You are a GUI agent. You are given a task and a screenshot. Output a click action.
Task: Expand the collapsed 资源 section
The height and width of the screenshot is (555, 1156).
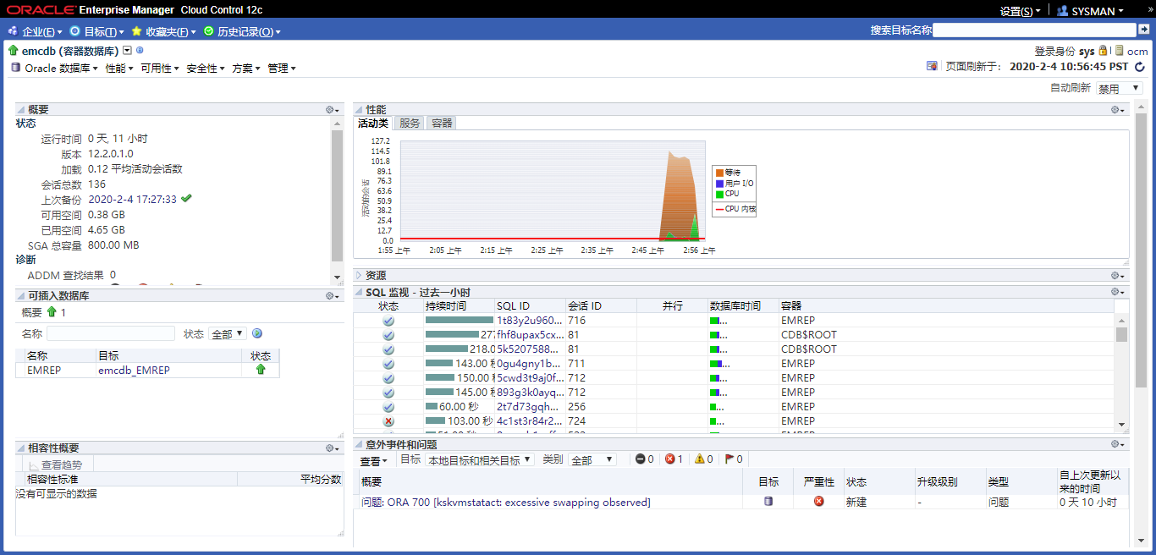pos(359,275)
